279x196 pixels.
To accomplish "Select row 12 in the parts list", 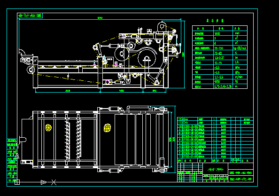I will [x=215, y=119].
